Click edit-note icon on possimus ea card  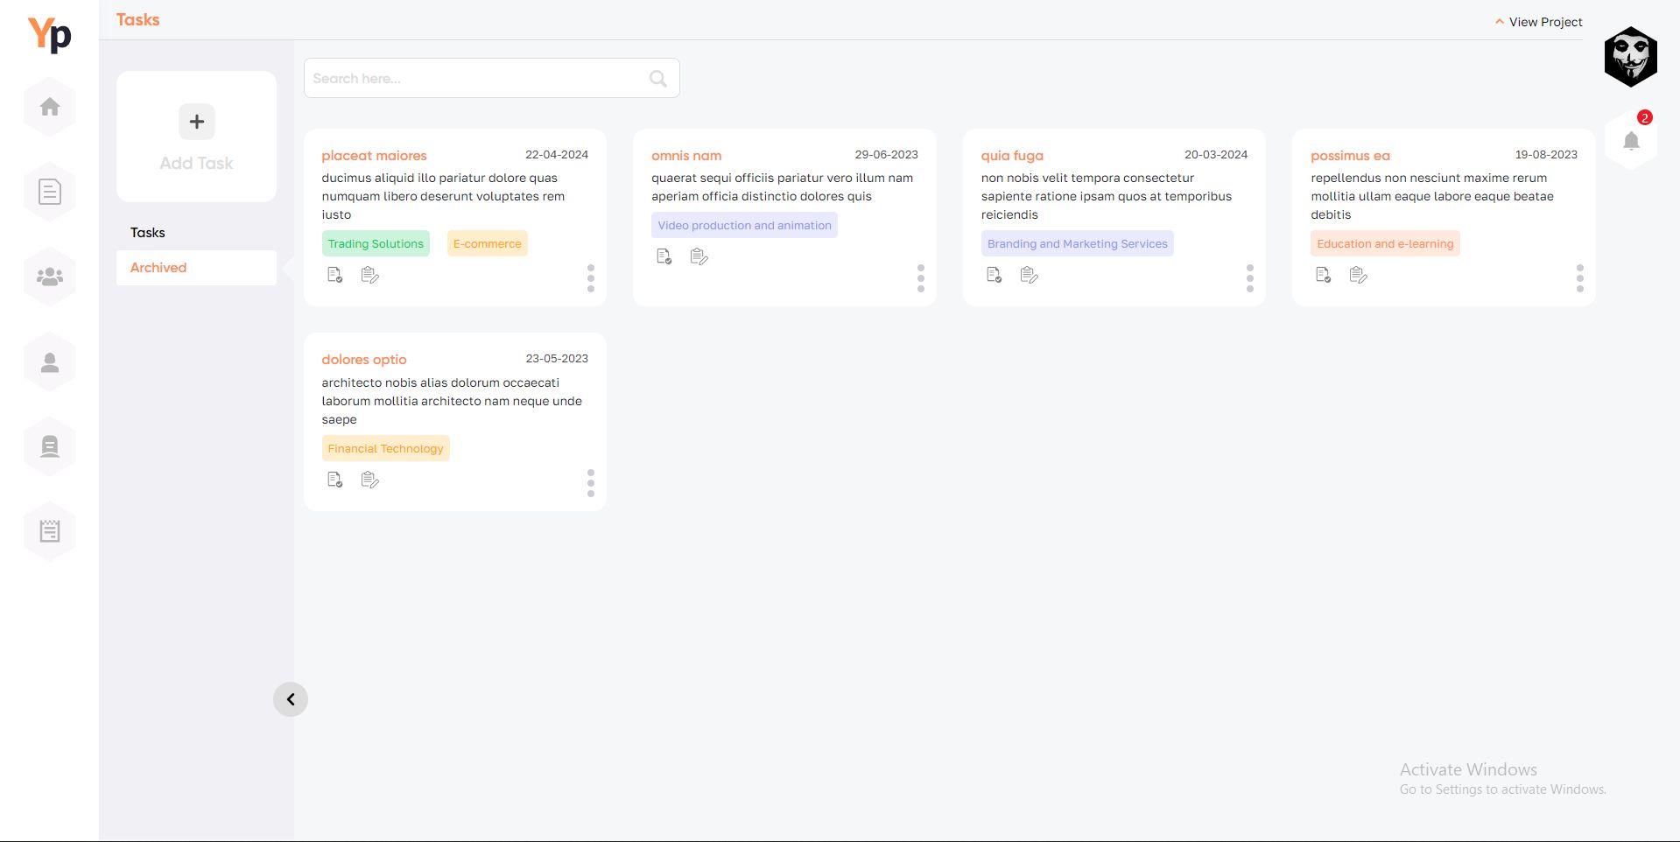tap(1359, 275)
